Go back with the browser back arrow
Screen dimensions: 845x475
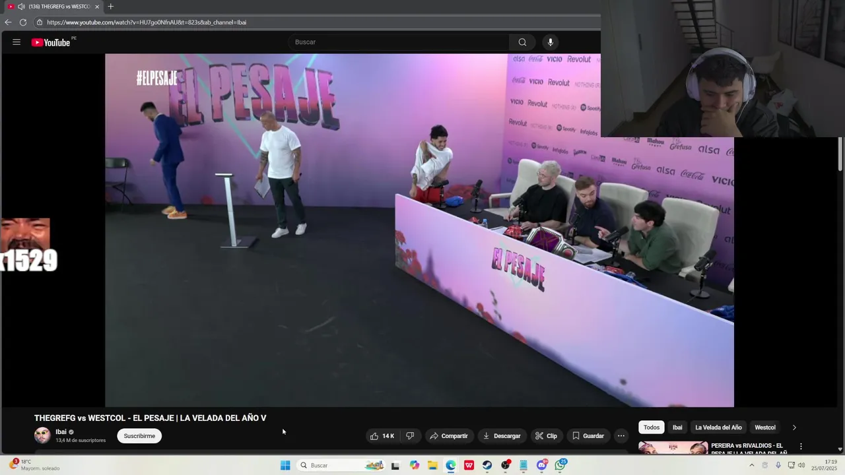pyautogui.click(x=8, y=22)
